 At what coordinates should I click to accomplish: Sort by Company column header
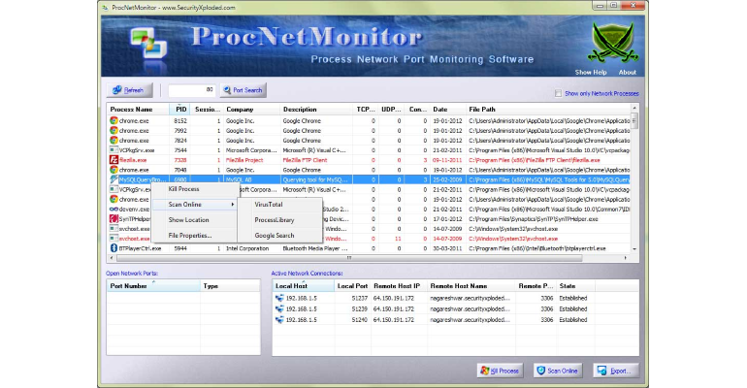pos(251,109)
